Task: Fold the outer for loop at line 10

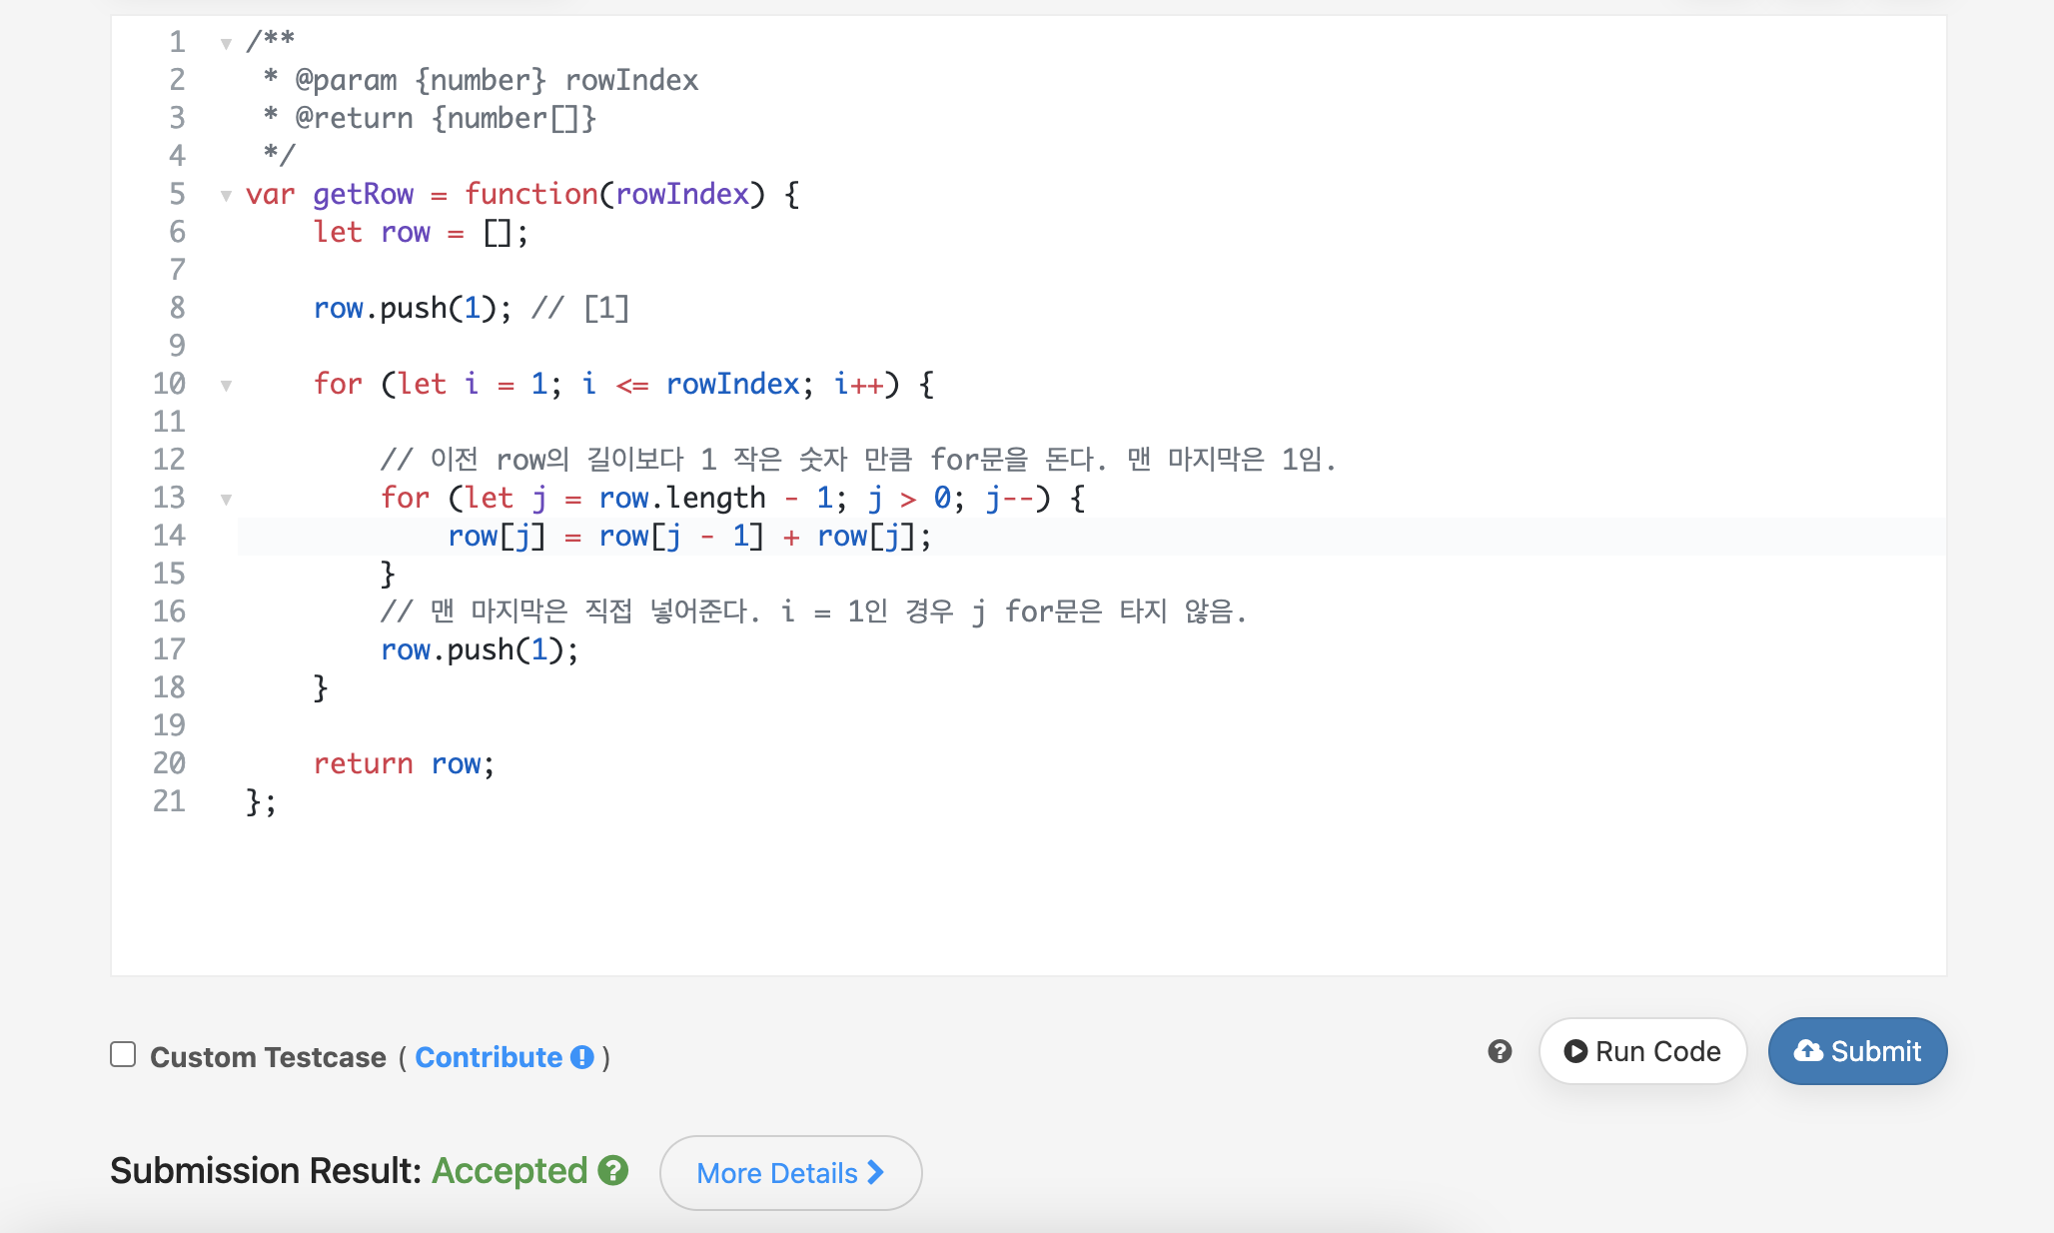Action: (x=226, y=385)
